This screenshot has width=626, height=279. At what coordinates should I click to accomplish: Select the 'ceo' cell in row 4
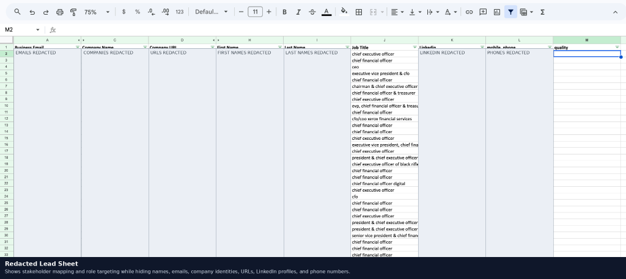coord(385,67)
